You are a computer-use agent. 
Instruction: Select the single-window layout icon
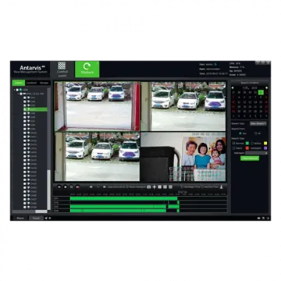click(x=160, y=187)
